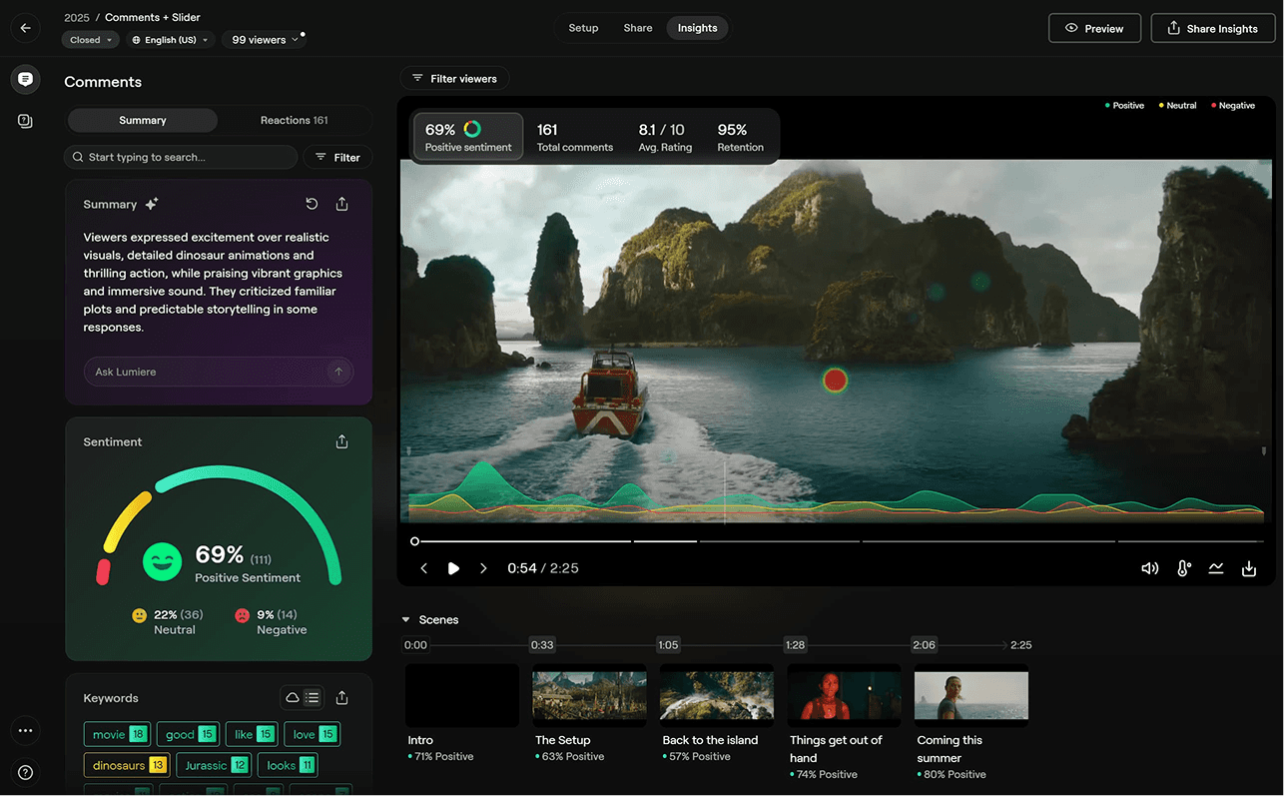Export the Summary card

coord(341,204)
